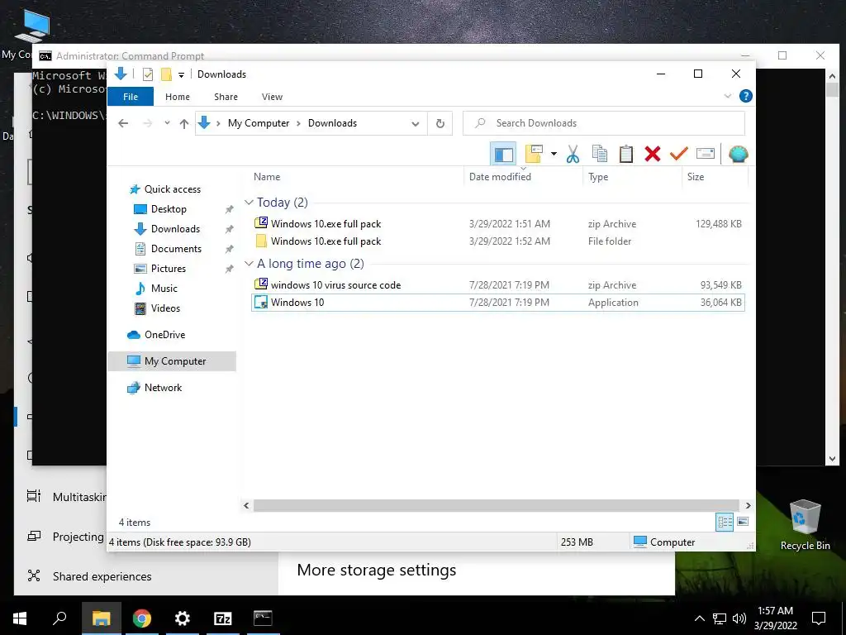This screenshot has height=635, width=846.
Task: Click the Copy toolbar icon
Action: pyautogui.click(x=600, y=155)
